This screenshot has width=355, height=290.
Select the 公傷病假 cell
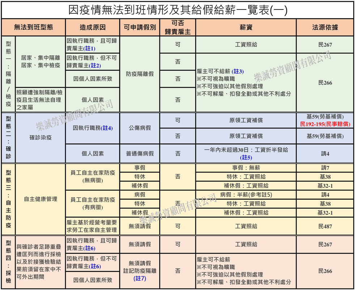click(x=140, y=128)
